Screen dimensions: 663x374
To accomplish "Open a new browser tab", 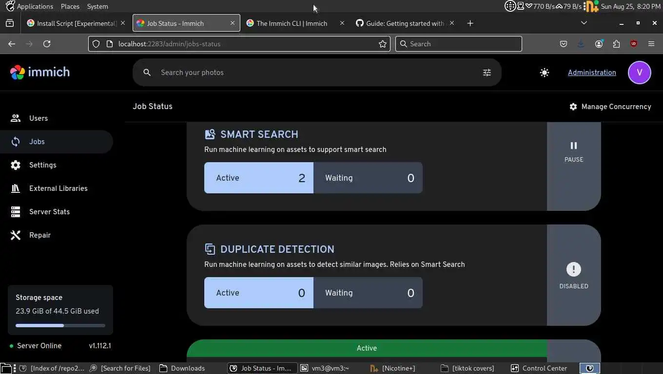I will click(x=470, y=23).
